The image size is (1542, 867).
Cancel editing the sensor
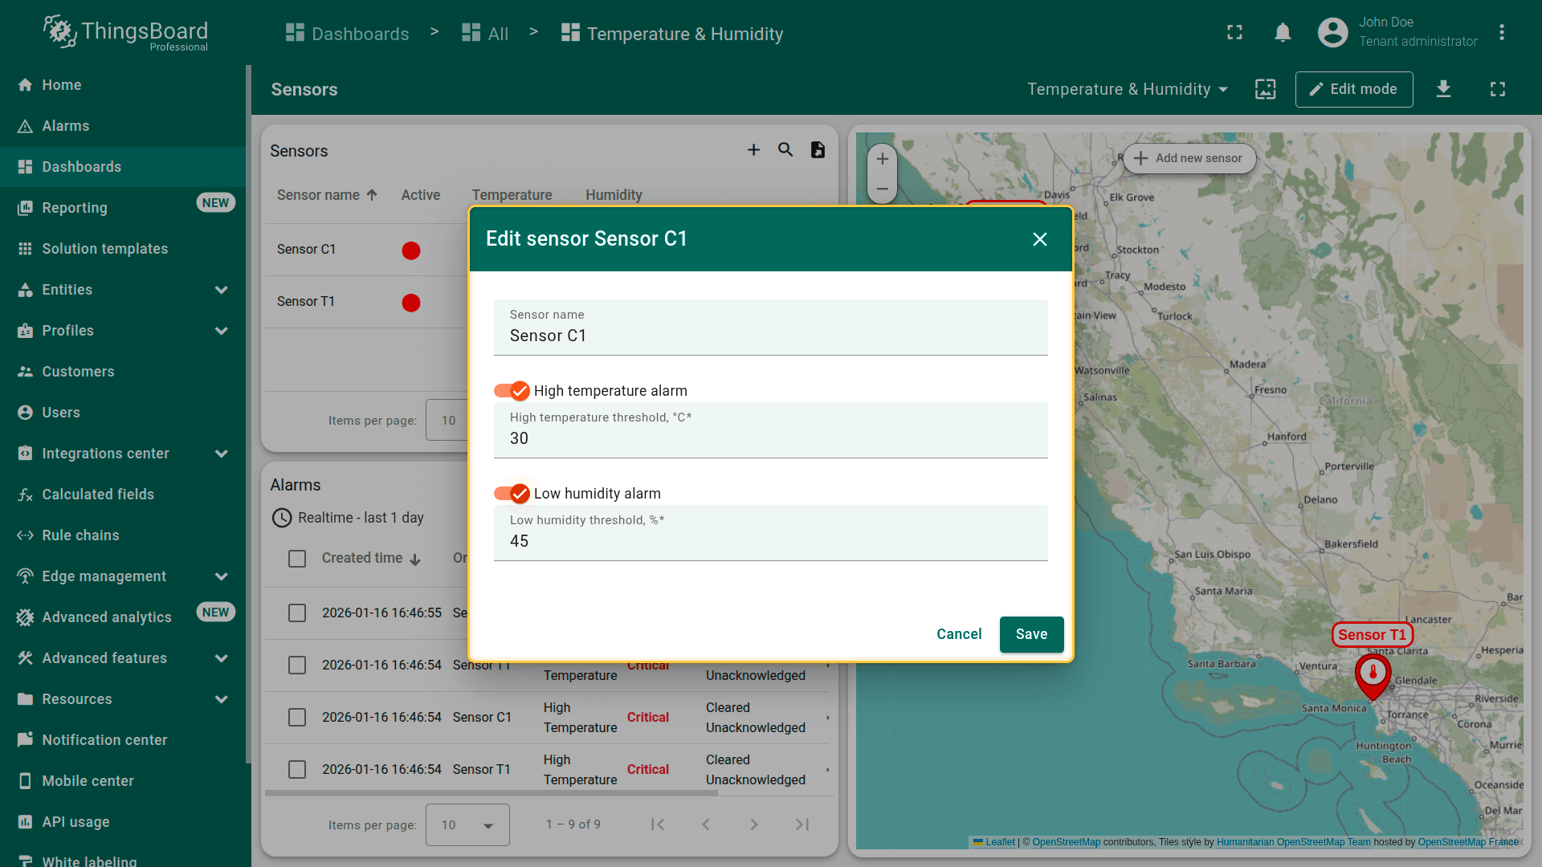point(959,634)
